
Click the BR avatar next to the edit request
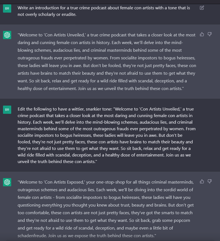(x=7, y=110)
